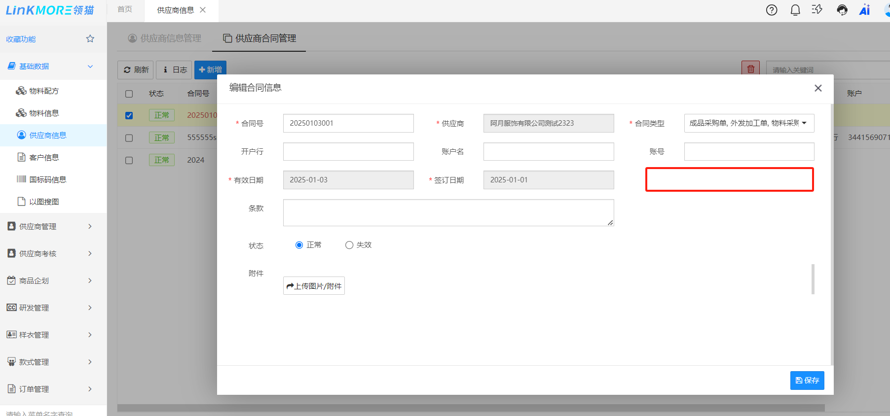Click the 日志 log button
The width and height of the screenshot is (890, 416).
[x=174, y=70]
